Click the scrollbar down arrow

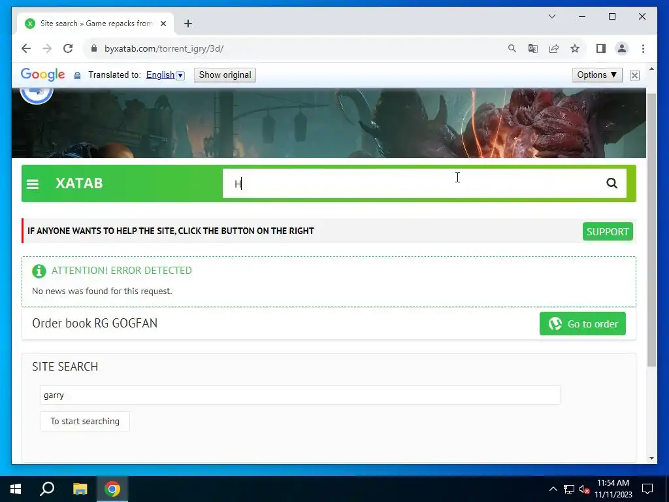point(651,458)
